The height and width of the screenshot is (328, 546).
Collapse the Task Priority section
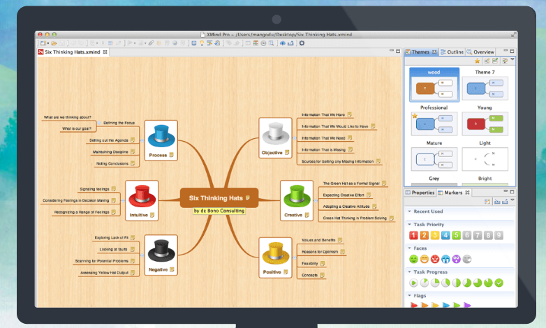pyautogui.click(x=408, y=224)
